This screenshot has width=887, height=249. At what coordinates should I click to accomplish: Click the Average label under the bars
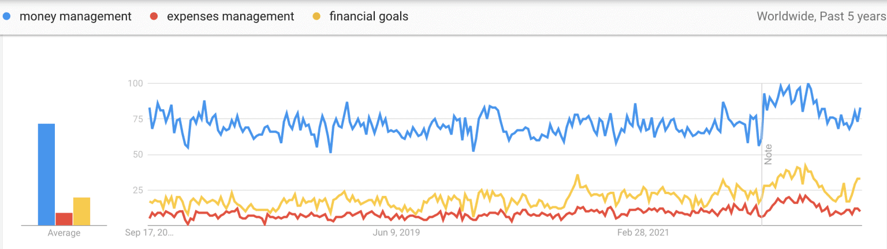(x=64, y=233)
